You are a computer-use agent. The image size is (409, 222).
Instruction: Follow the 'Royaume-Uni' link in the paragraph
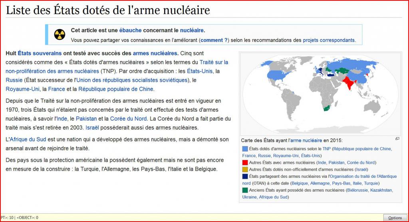(x=23, y=89)
